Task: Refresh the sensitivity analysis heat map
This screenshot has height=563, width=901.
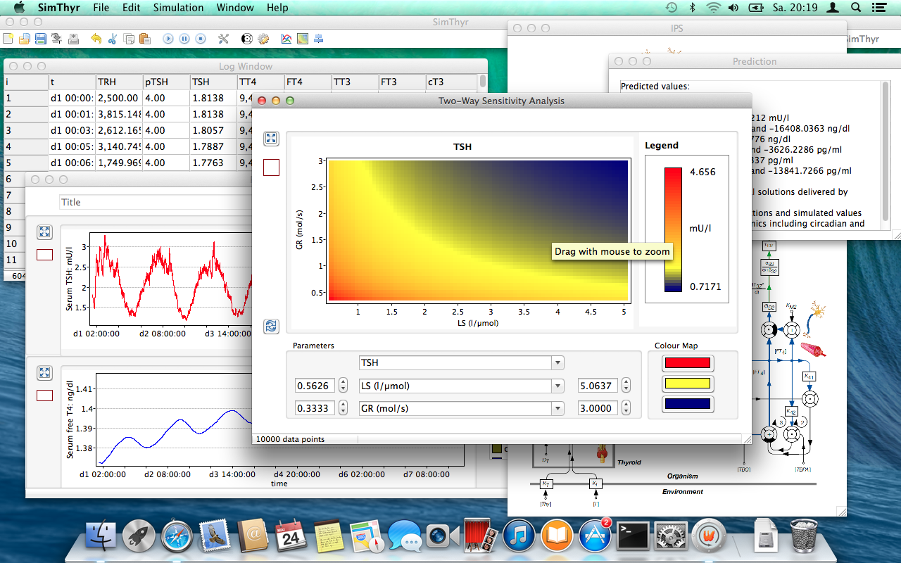Action: tap(272, 327)
